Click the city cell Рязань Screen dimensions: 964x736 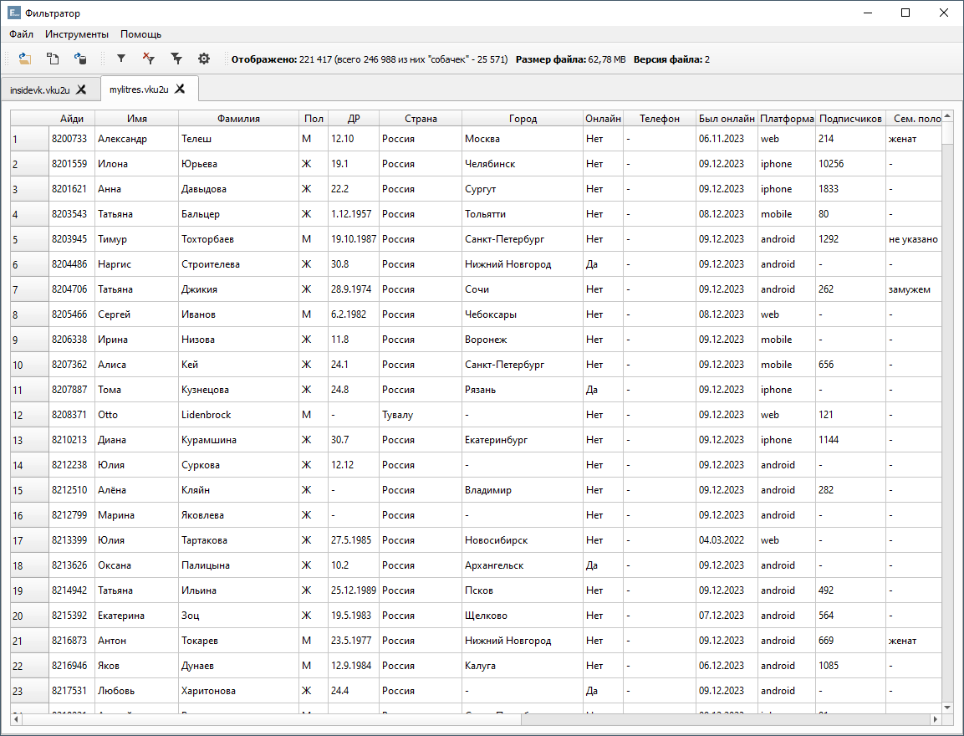click(x=523, y=390)
